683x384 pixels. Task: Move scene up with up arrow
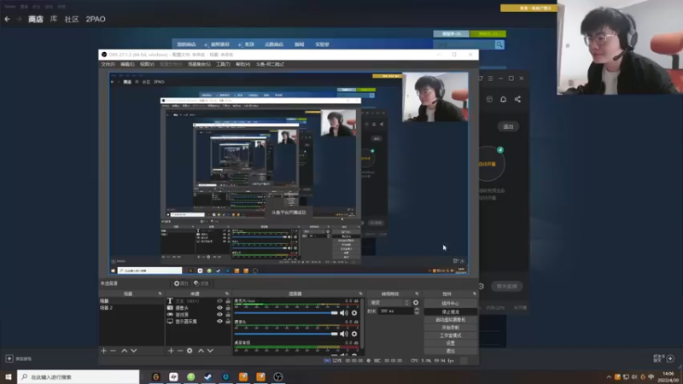[124, 351]
